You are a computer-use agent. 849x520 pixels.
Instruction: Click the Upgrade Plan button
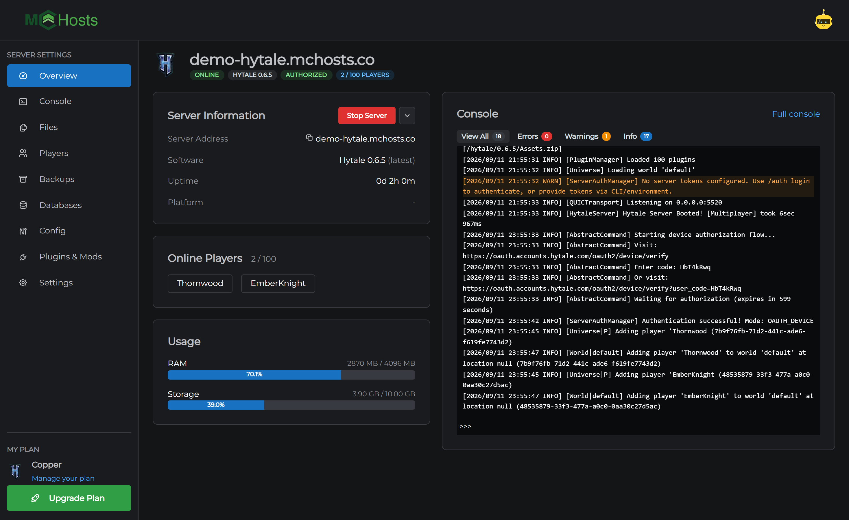click(x=69, y=498)
